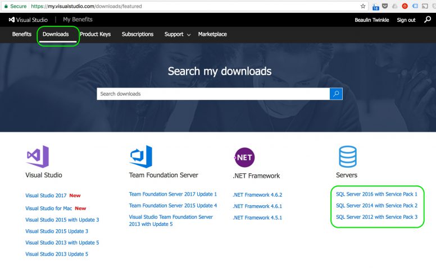Open the Product Keys tab
Screen dimensions: 436x268
tap(96, 34)
